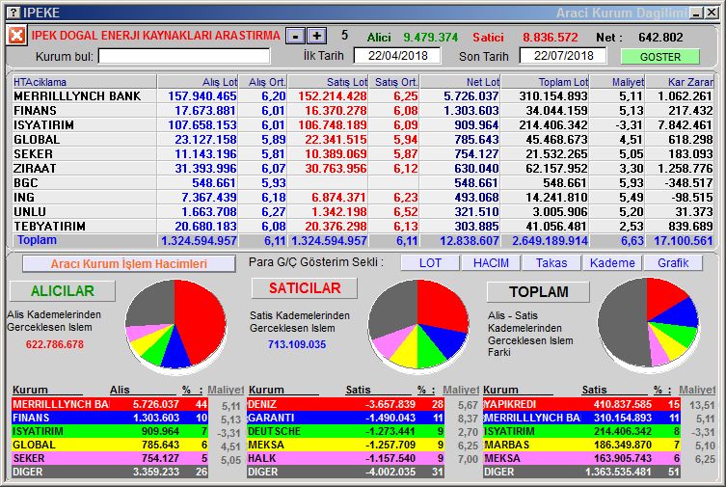
Task: Select the ZIRAAT table row
Action: point(363,168)
